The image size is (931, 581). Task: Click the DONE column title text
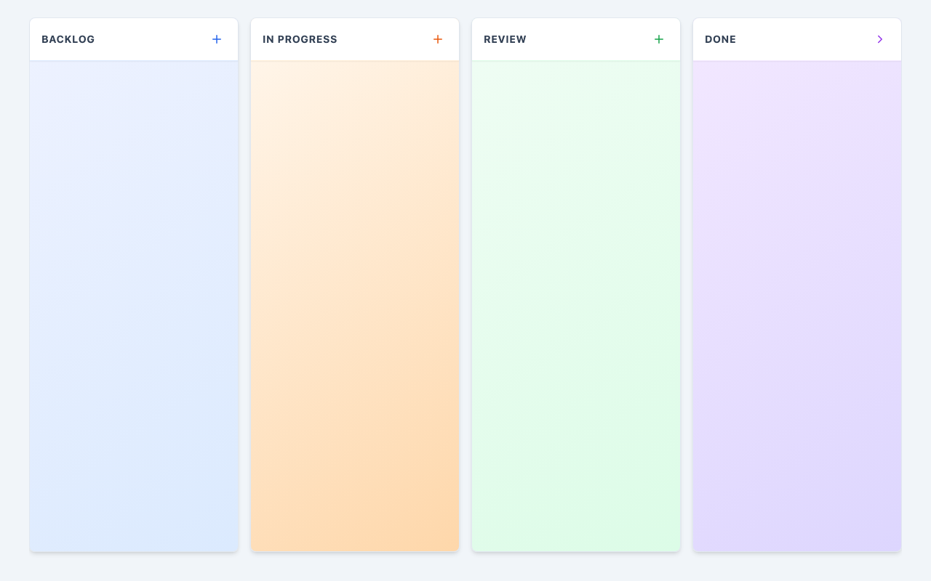(720, 39)
